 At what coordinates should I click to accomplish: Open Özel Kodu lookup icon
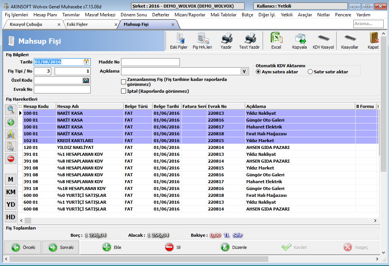click(86, 81)
